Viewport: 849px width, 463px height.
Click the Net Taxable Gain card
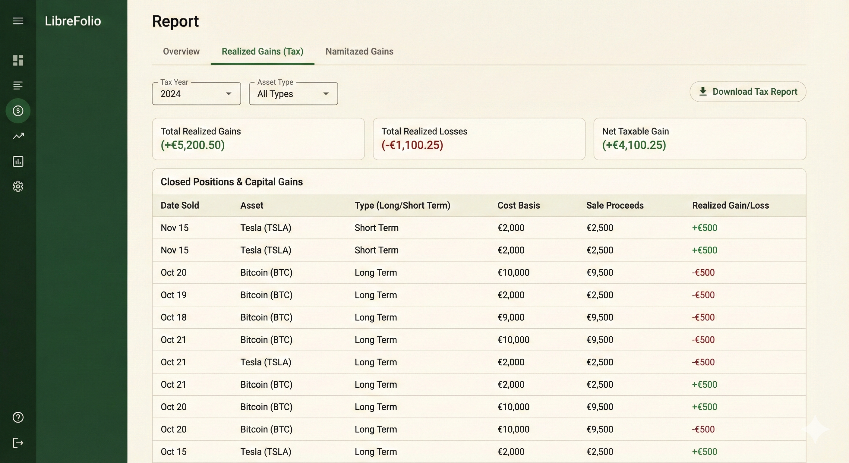click(699, 139)
